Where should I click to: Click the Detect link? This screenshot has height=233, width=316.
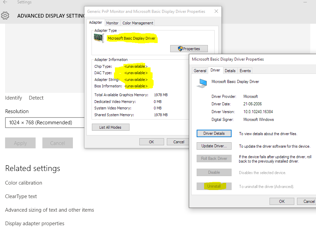[x=36, y=98]
